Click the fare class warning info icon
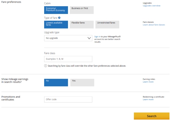 coord(46,66)
